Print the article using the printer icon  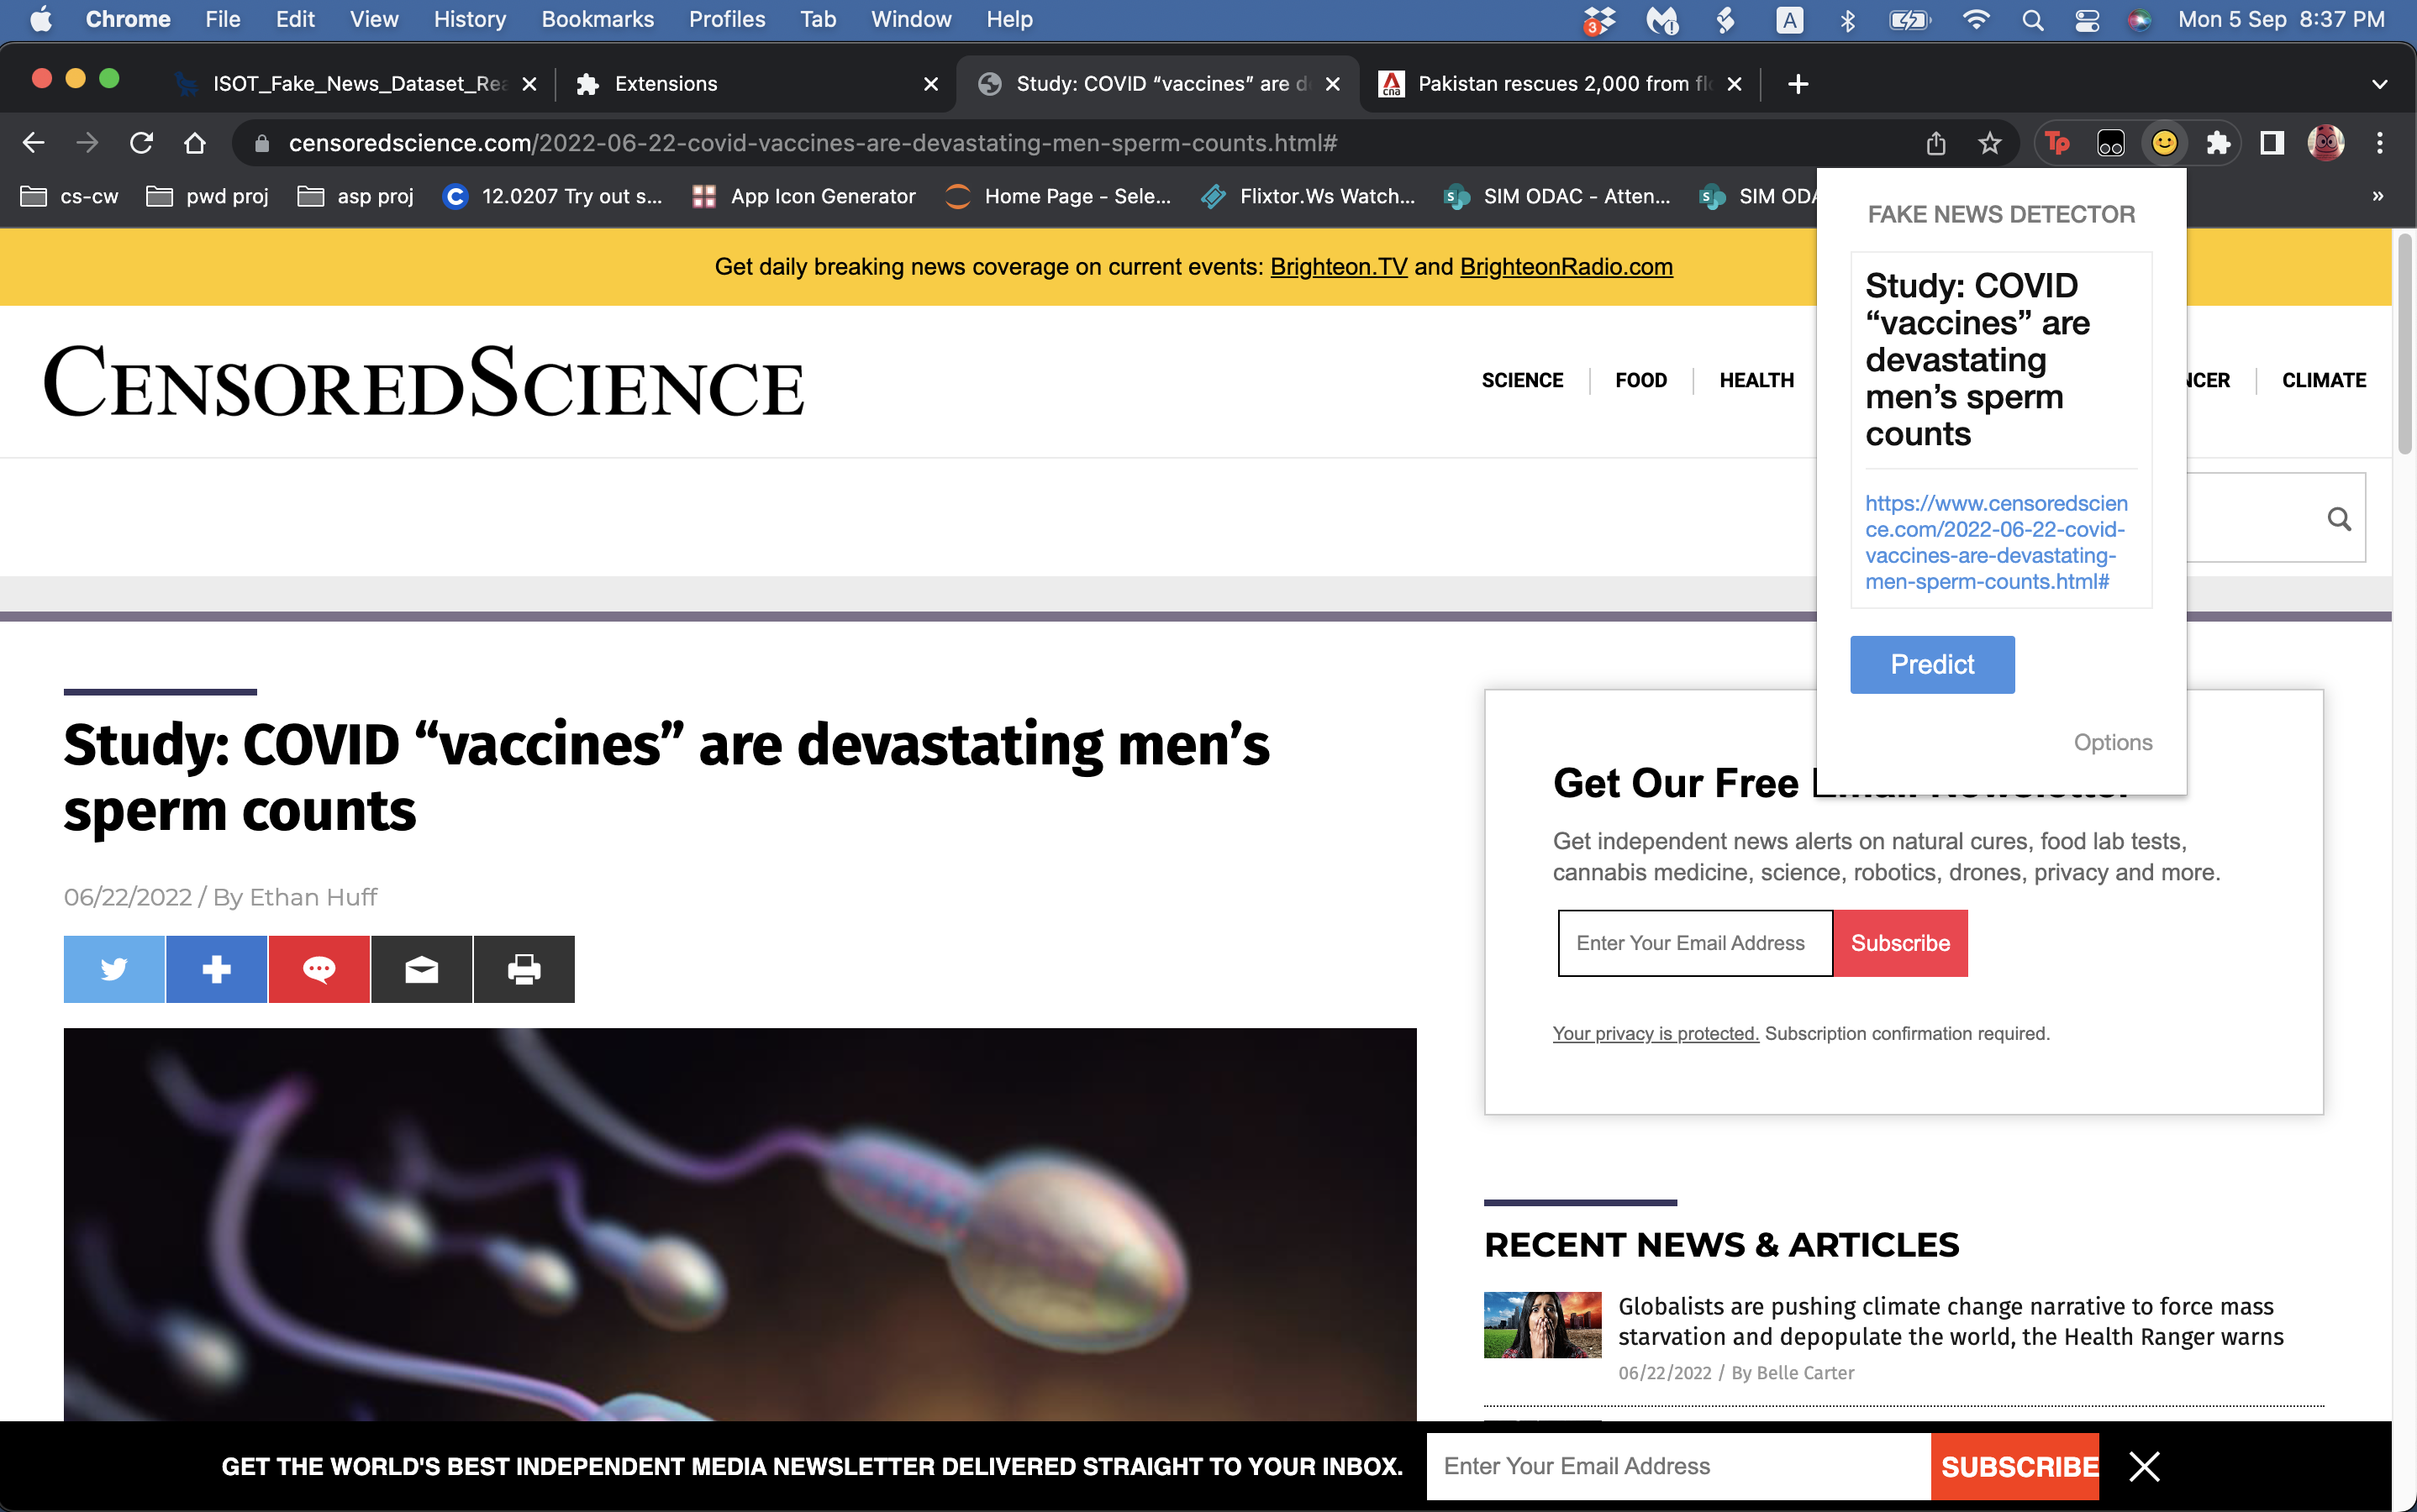point(524,968)
